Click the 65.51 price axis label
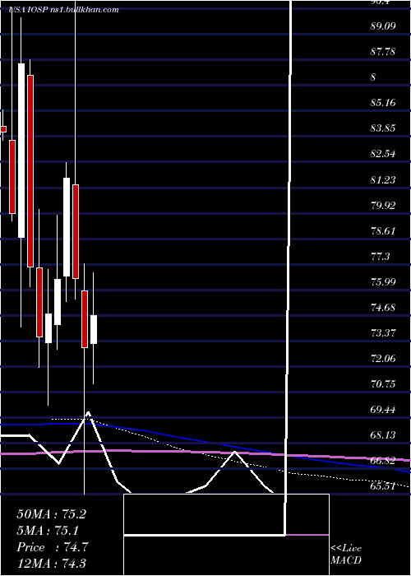The width and height of the screenshot is (411, 576). (383, 486)
